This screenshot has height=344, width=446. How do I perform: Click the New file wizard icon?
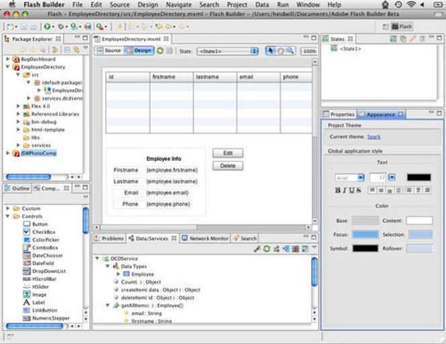click(x=10, y=27)
